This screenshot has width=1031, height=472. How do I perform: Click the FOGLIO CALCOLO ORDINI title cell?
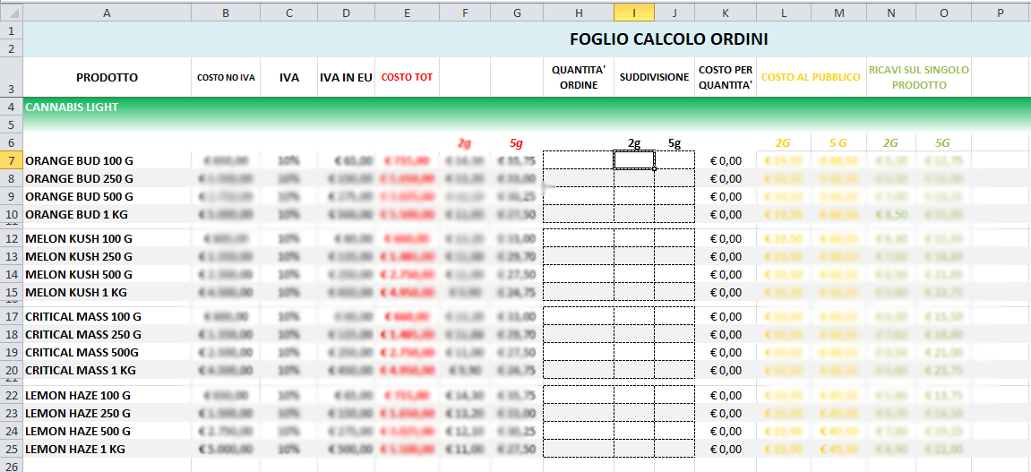[x=669, y=39]
